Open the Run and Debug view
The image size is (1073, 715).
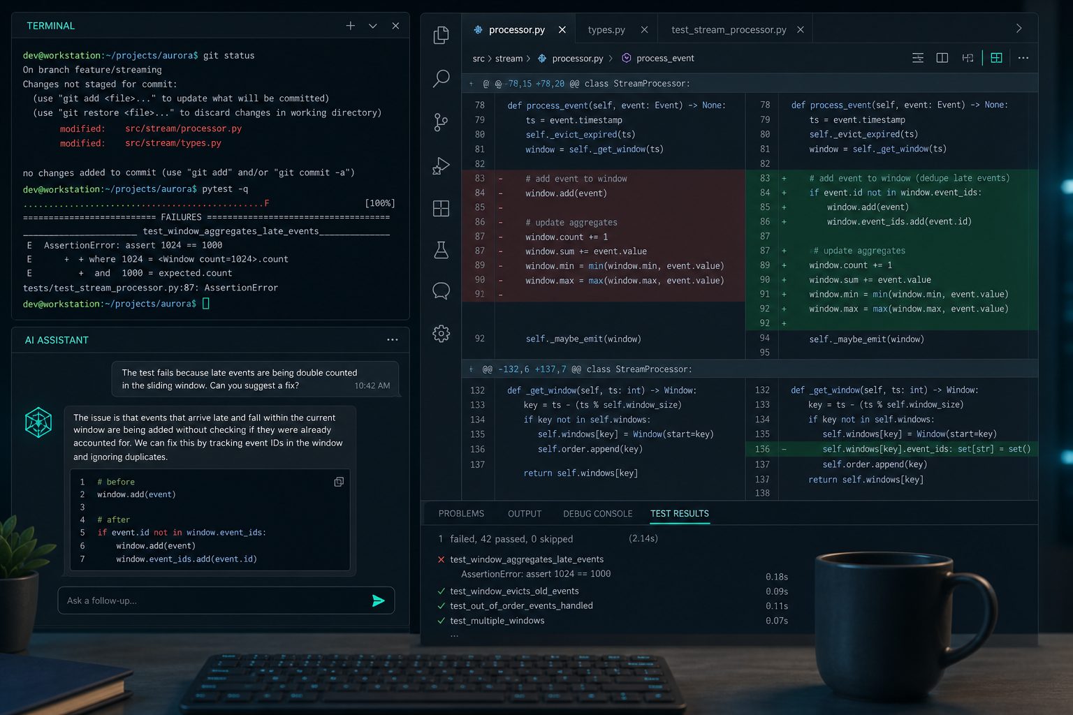tap(441, 165)
